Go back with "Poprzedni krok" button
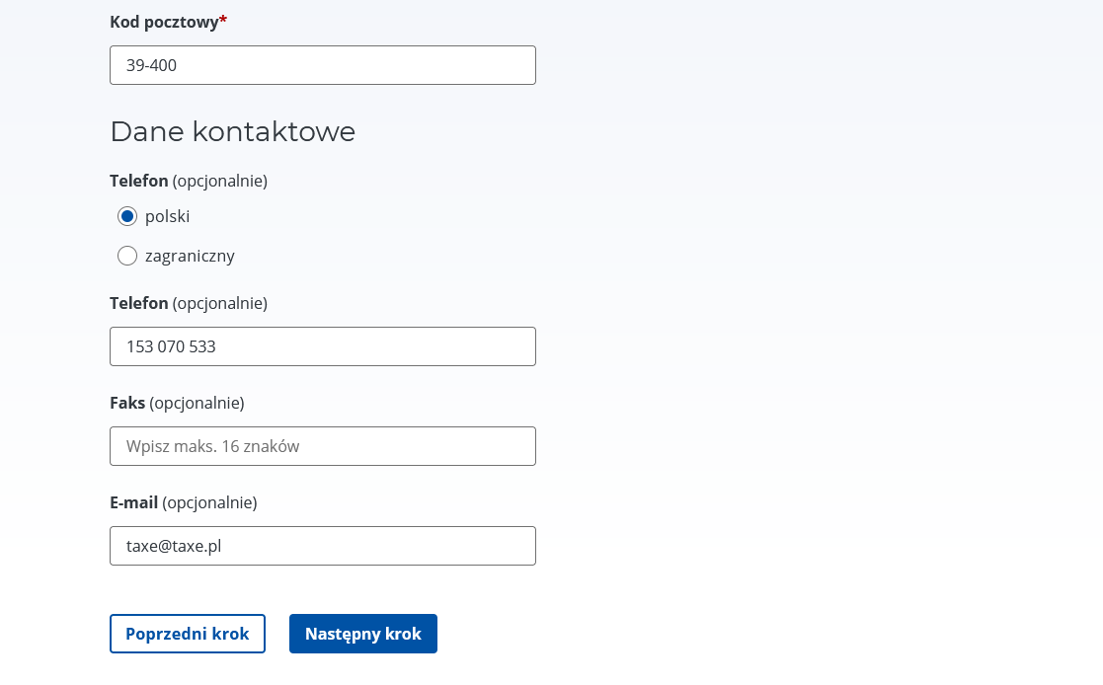This screenshot has height=685, width=1103. point(188,634)
